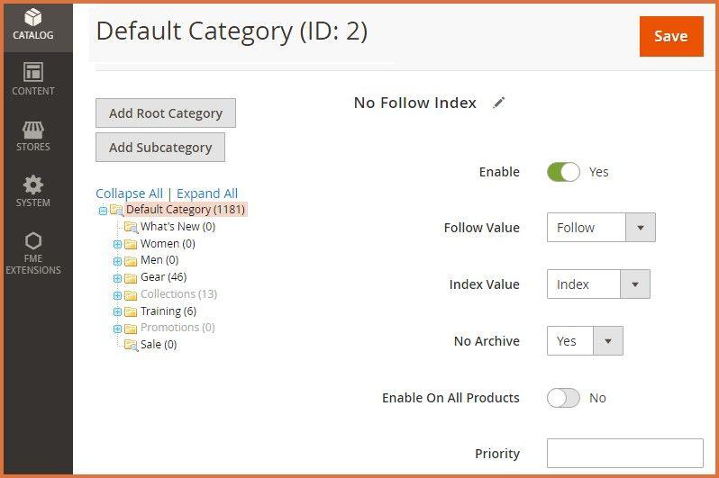Open the Follow Value dropdown

601,228
